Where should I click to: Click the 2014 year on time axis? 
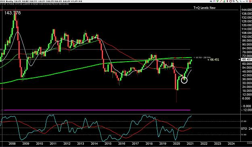click(94, 143)
